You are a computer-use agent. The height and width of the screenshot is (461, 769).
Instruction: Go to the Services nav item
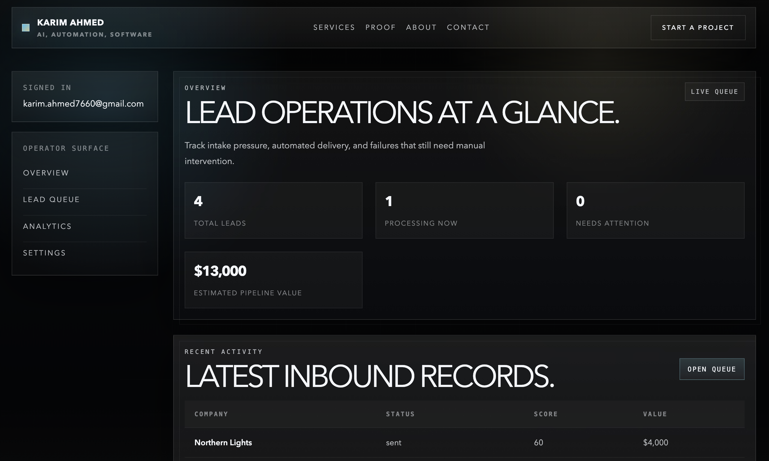334,27
